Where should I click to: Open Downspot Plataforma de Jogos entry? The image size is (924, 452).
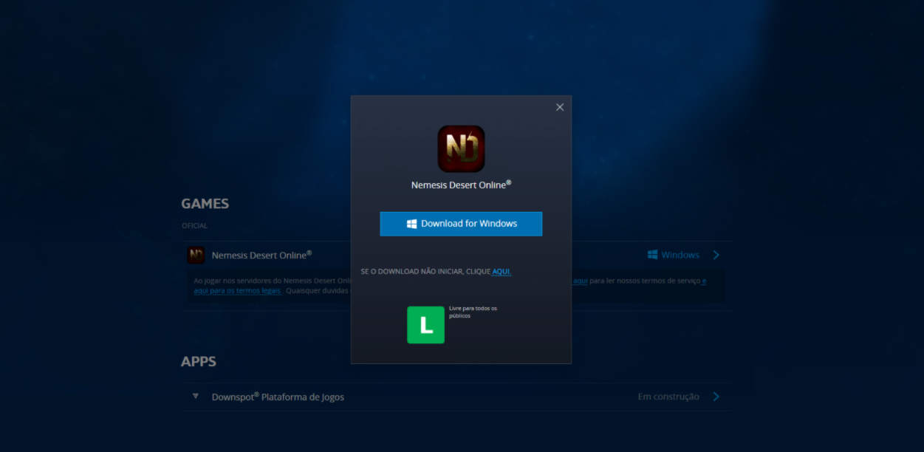(x=278, y=397)
